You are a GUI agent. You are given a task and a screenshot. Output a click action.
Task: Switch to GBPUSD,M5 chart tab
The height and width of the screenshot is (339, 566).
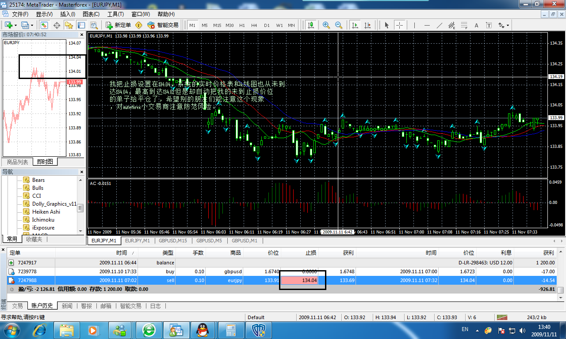point(209,241)
